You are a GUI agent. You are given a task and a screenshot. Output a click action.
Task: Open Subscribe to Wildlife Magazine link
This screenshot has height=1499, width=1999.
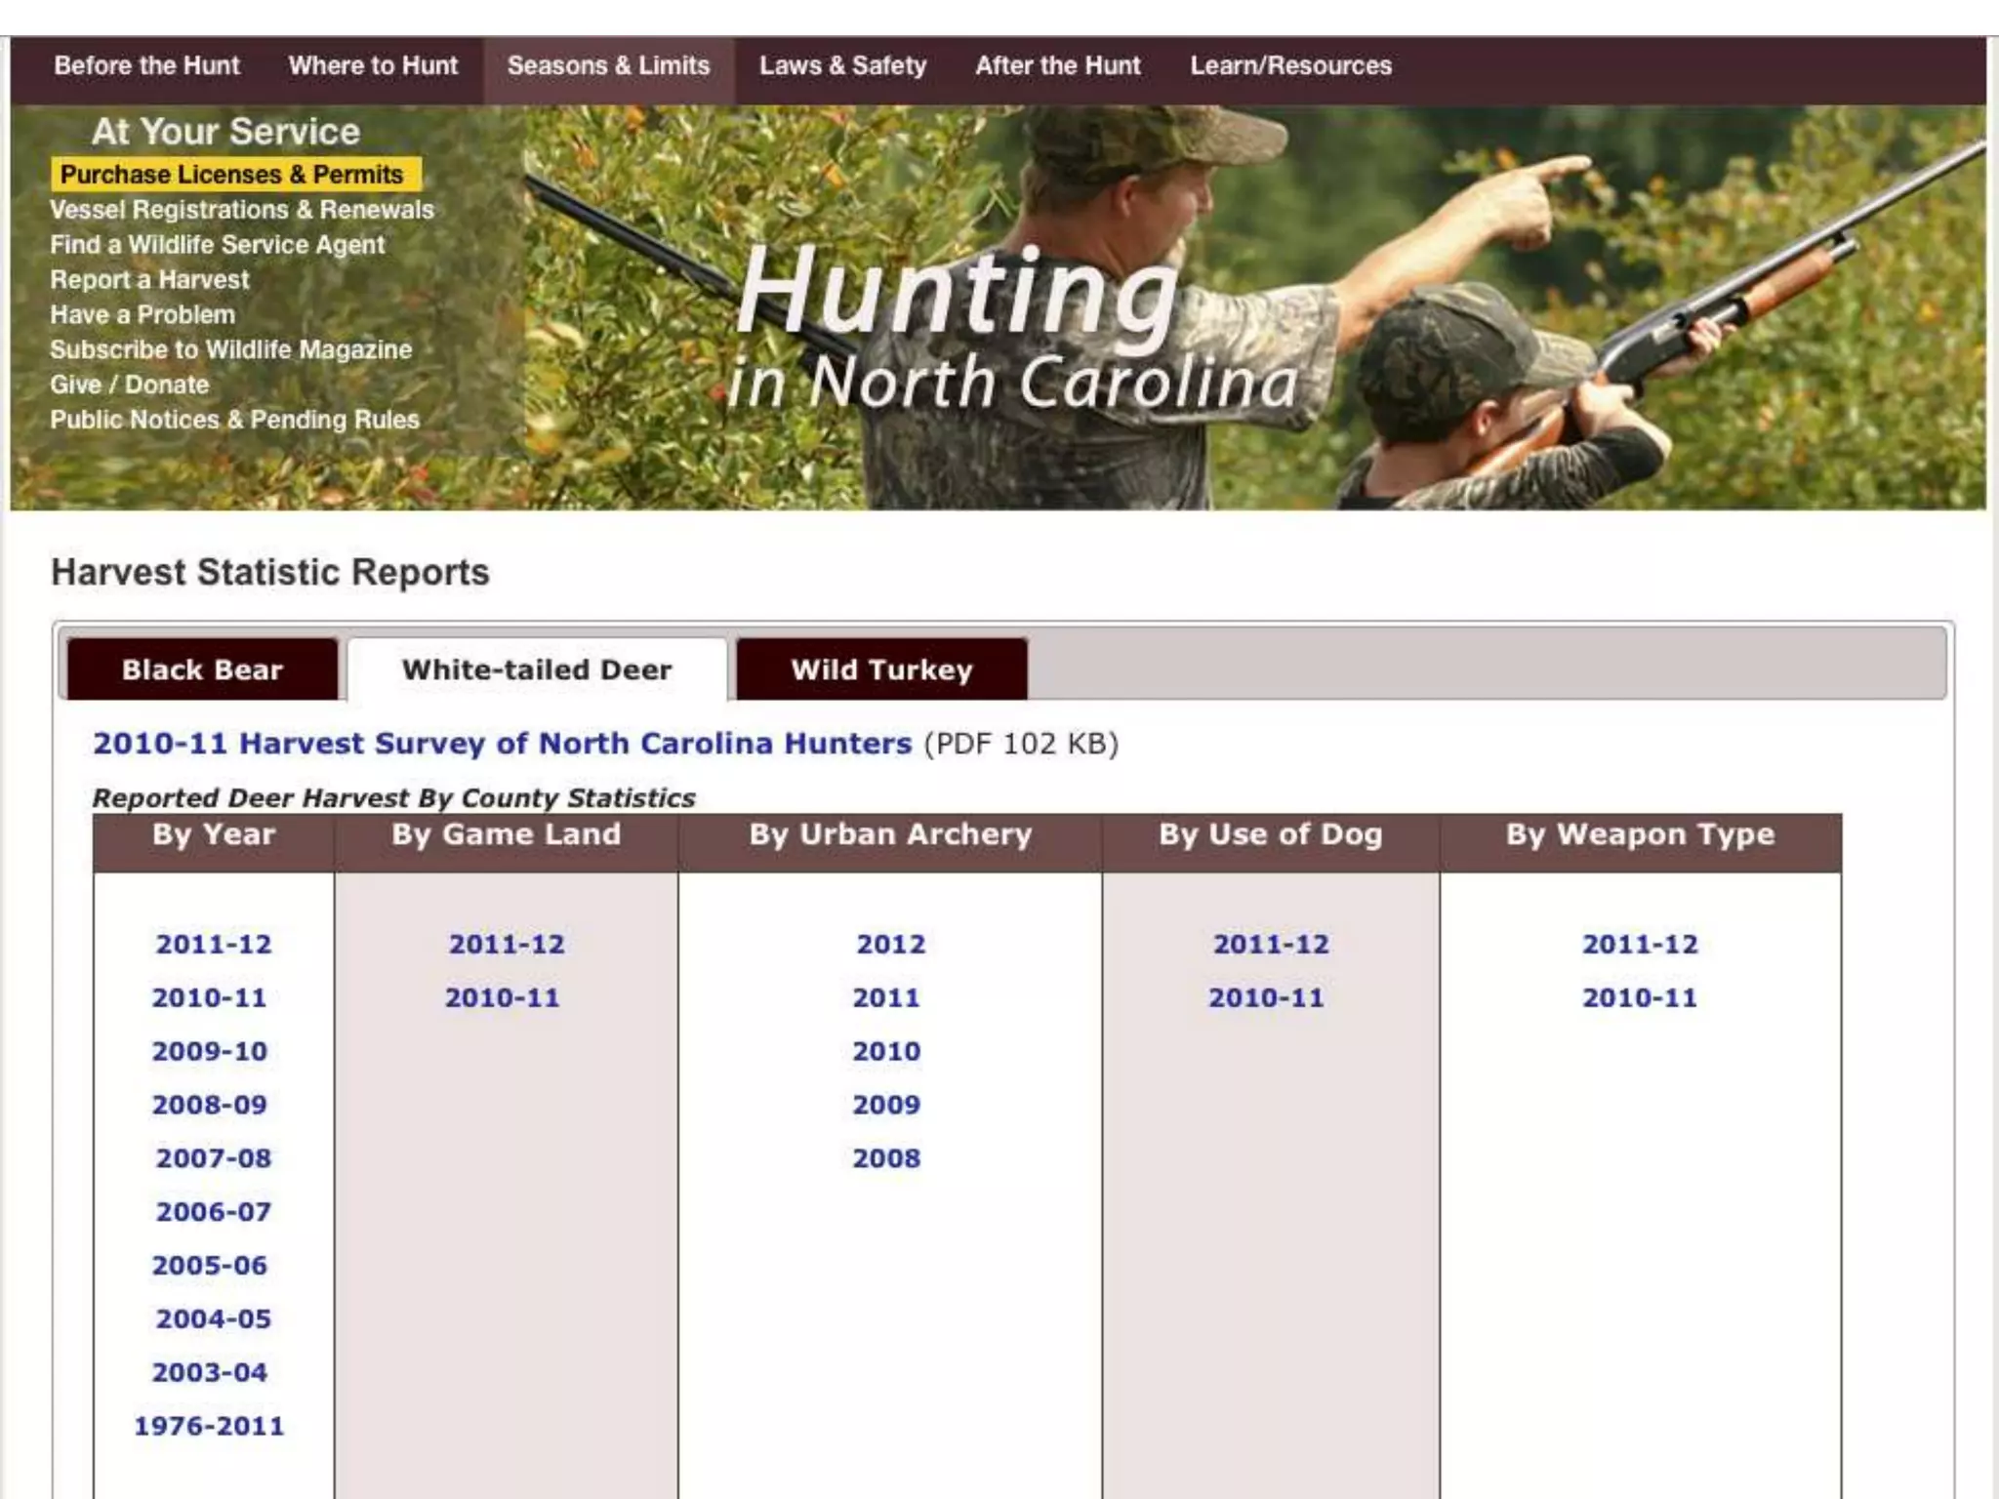231,349
